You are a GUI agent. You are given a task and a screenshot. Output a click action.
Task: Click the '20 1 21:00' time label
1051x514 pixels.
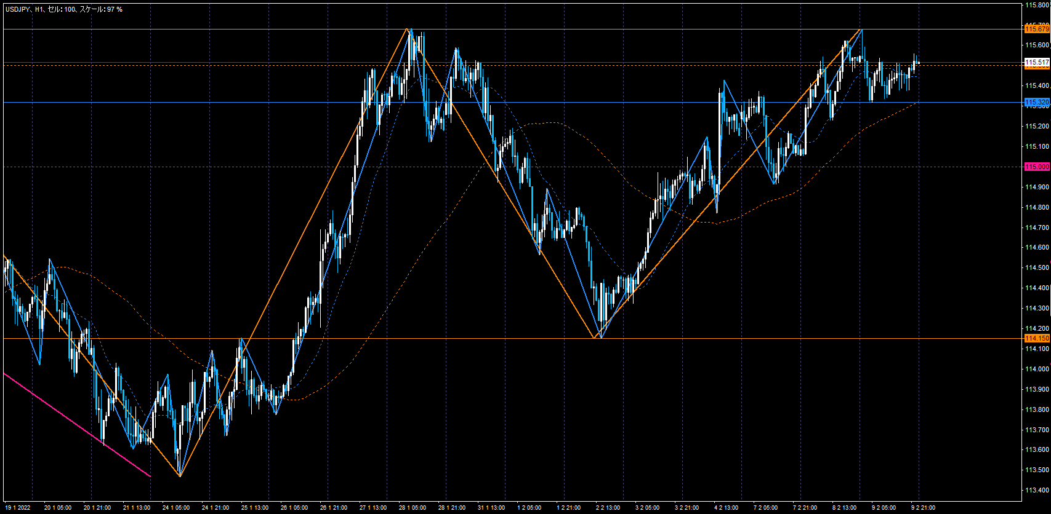click(x=97, y=508)
